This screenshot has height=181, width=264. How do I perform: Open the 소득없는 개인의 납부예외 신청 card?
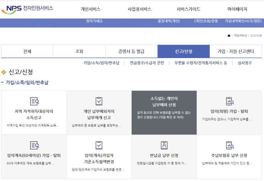pos(164,113)
